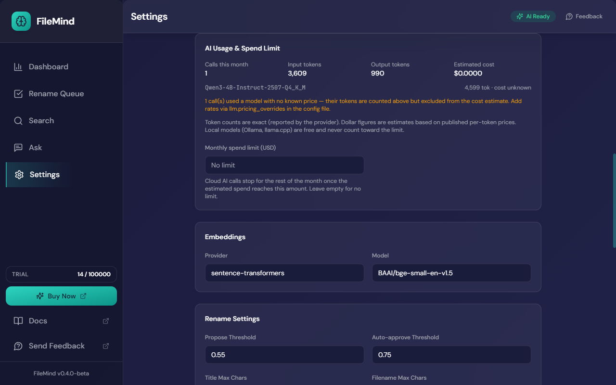Click external link icon in Buy Now button
This screenshot has height=385, width=616.
click(x=83, y=296)
